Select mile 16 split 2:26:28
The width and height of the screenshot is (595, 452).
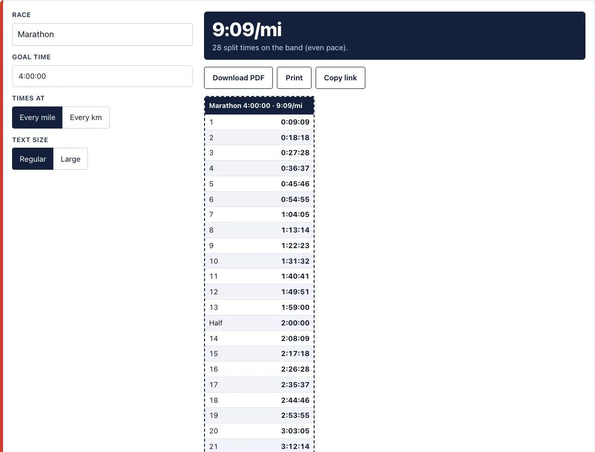click(295, 369)
